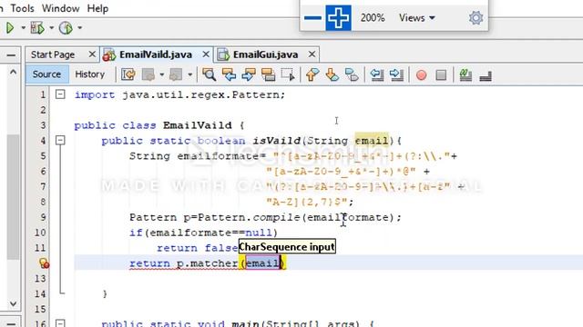Click the 'null' keyword on line 10

pos(259,233)
